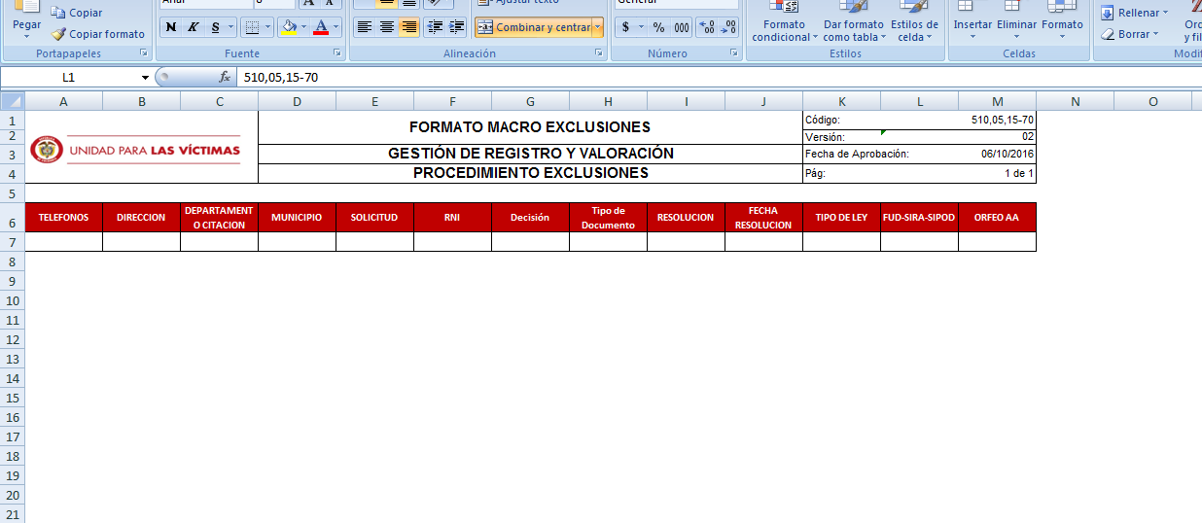The width and height of the screenshot is (1202, 523).
Task: Click the Pegar paste button
Action: coord(27,19)
